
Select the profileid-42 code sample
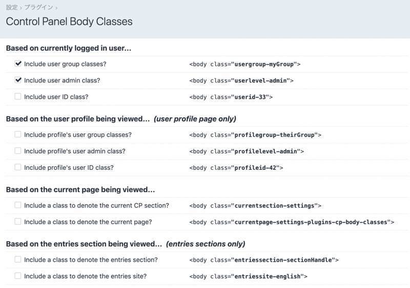click(x=236, y=167)
